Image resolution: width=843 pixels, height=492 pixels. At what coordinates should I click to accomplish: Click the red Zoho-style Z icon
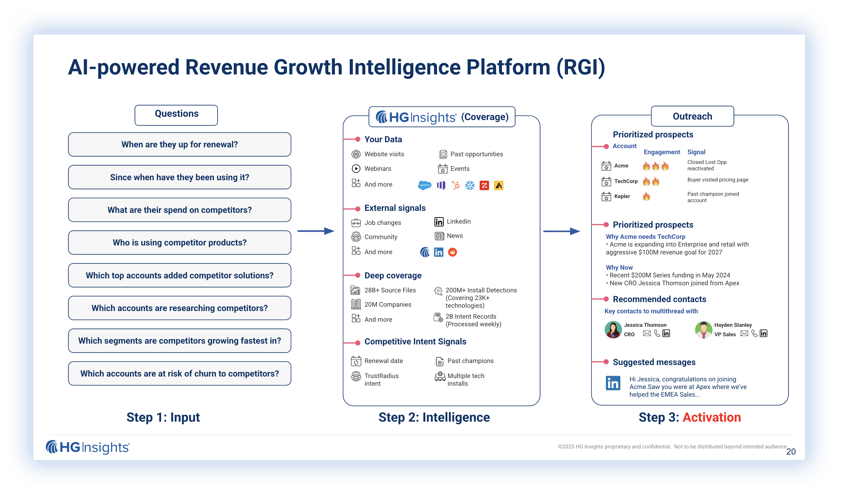(484, 185)
